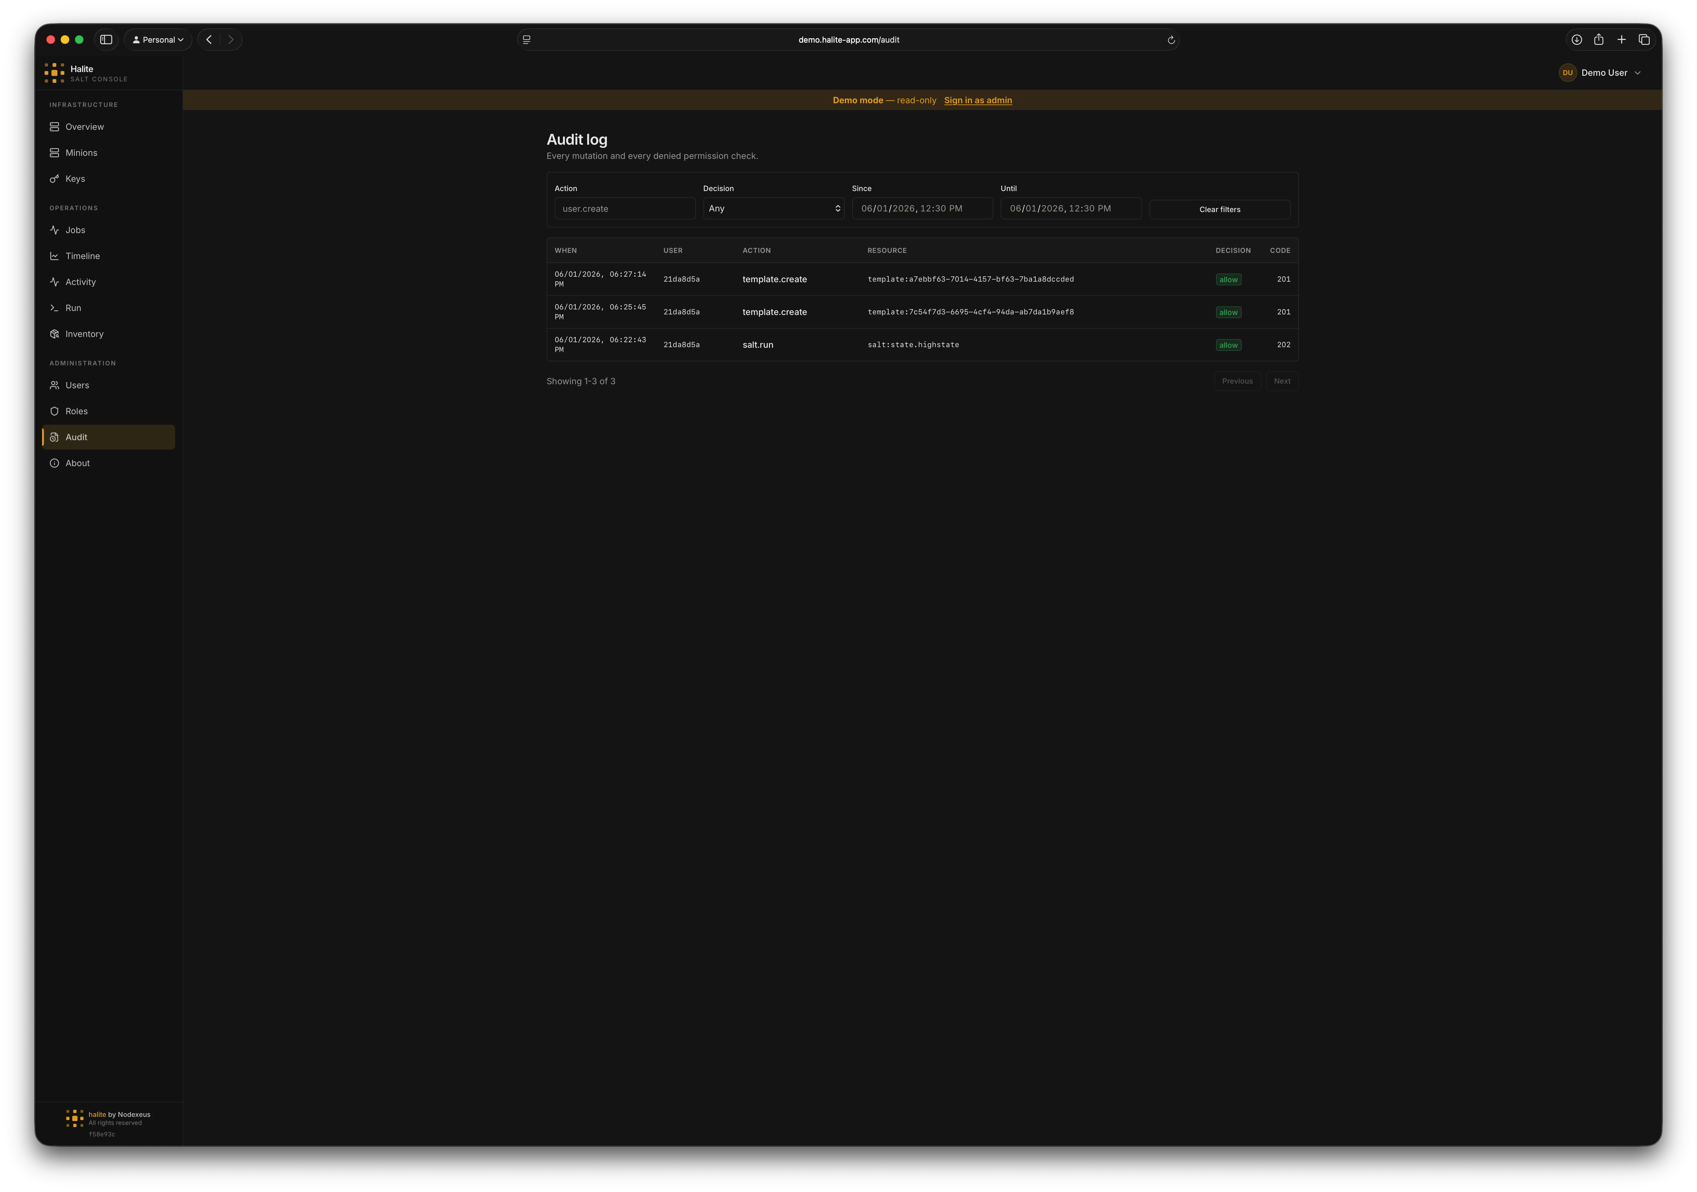Image resolution: width=1697 pixels, height=1192 pixels.
Task: Click resource template:a7ebbf63-7014-4157-bf63-7ba1a8dccded
Action: pyautogui.click(x=970, y=279)
